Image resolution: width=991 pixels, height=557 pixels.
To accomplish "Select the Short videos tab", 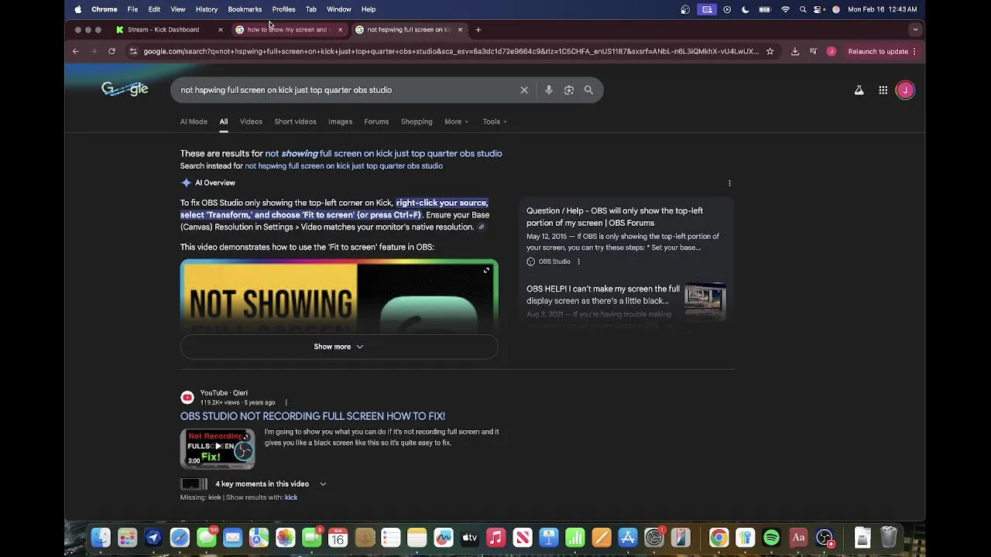I will [x=295, y=121].
